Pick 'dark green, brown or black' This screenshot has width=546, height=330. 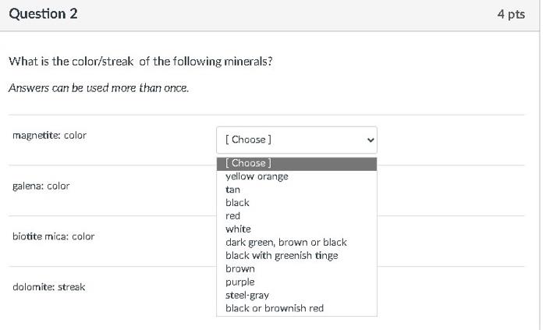(285, 243)
